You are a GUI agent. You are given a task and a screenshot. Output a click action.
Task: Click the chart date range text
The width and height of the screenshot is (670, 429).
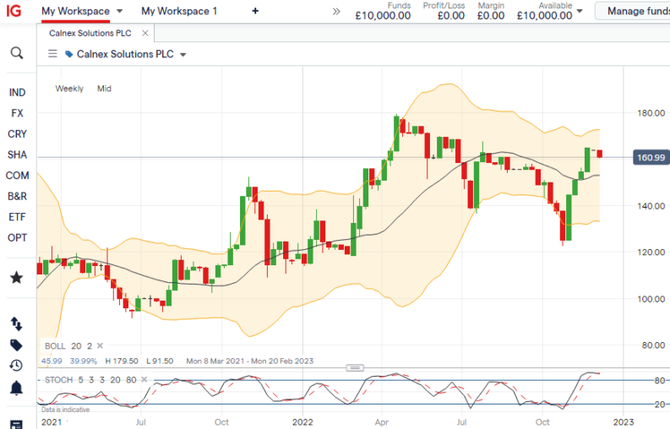(x=249, y=361)
